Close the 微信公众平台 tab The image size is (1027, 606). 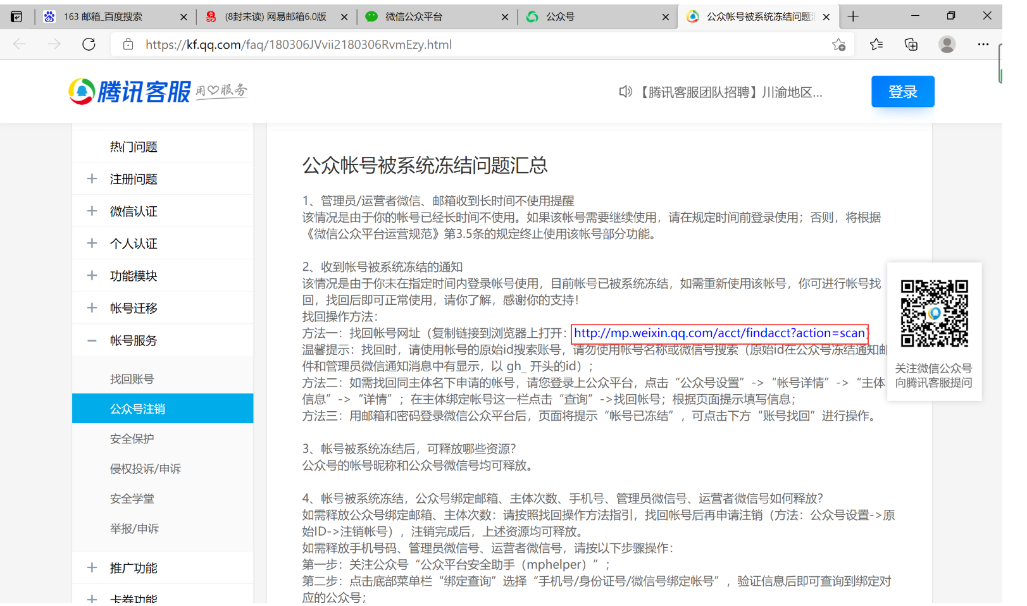tap(505, 17)
